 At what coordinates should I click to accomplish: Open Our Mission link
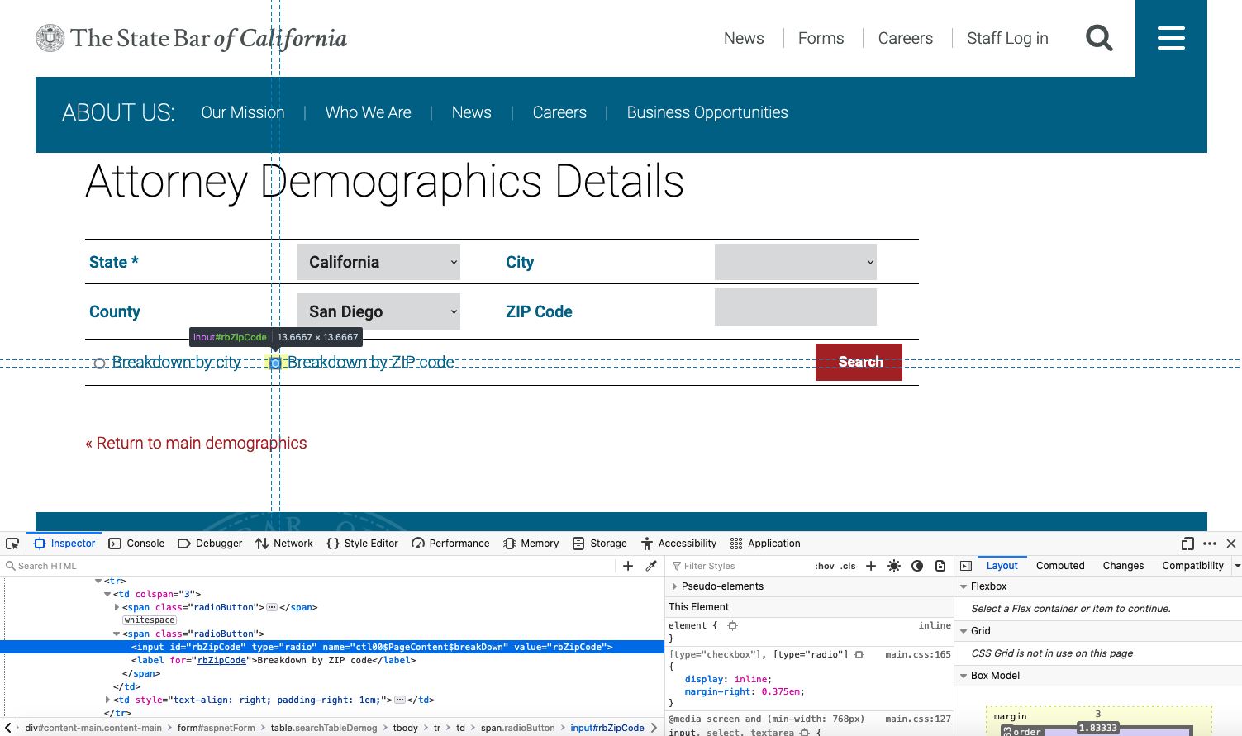243,112
